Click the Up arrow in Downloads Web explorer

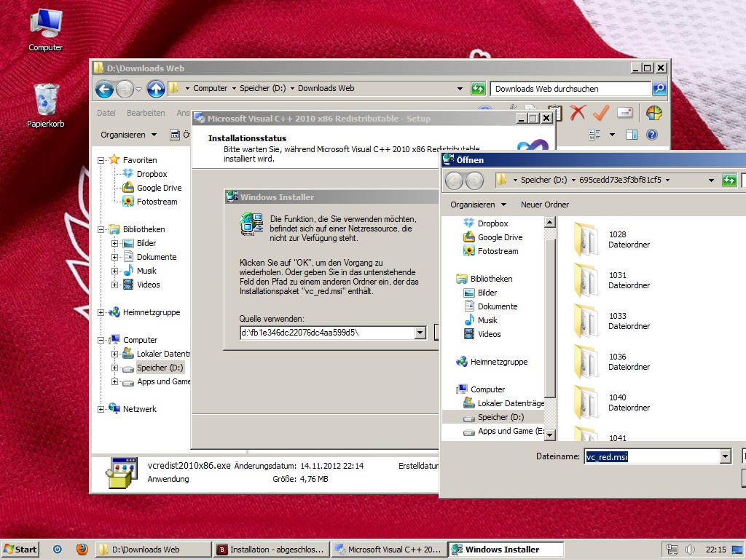pos(156,89)
